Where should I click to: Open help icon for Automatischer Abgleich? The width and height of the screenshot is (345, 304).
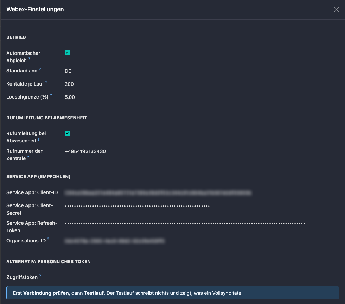(x=29, y=59)
